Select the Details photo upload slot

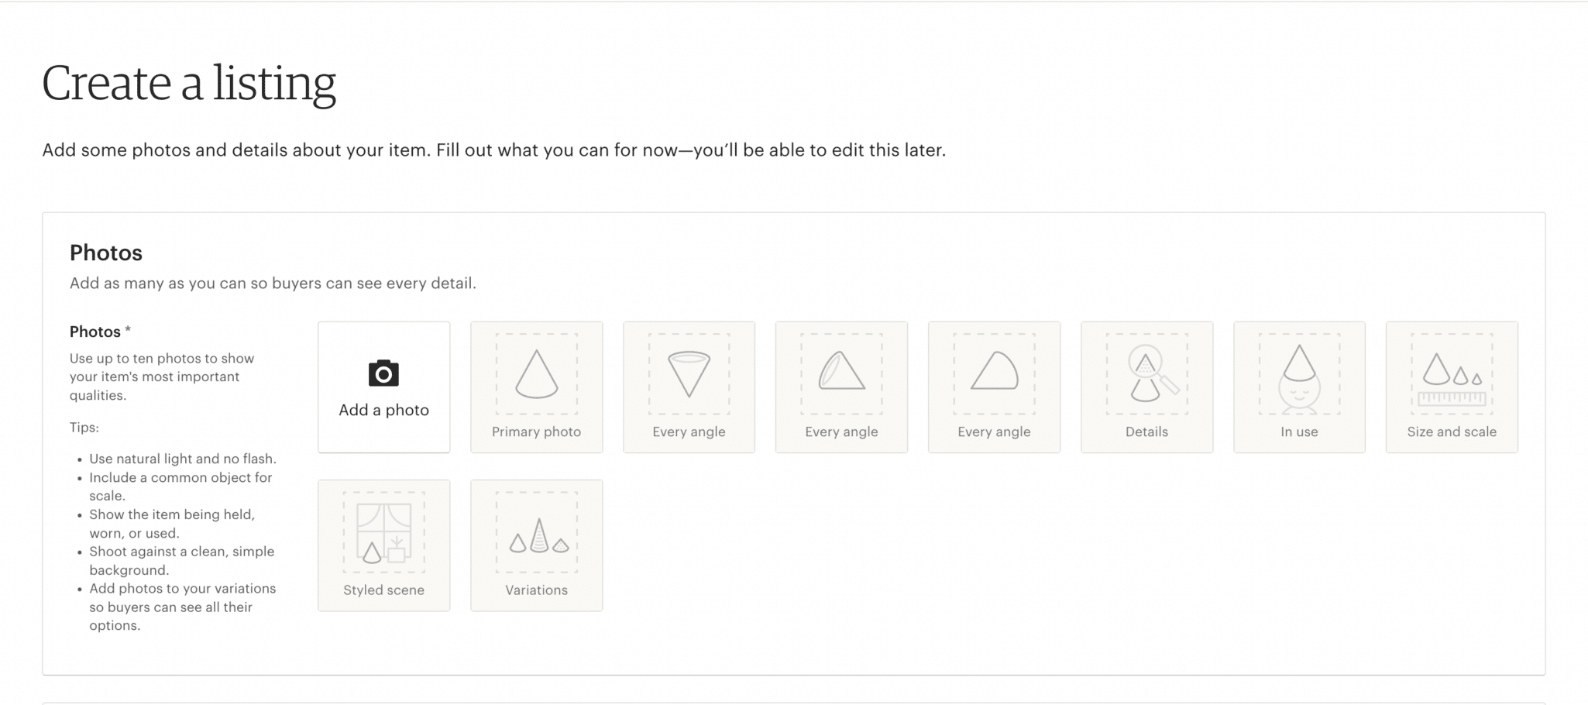pyautogui.click(x=1147, y=387)
